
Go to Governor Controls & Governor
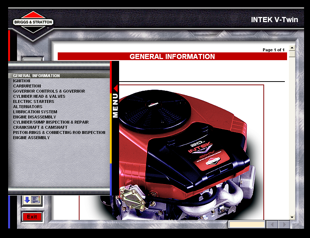[x=49, y=91]
